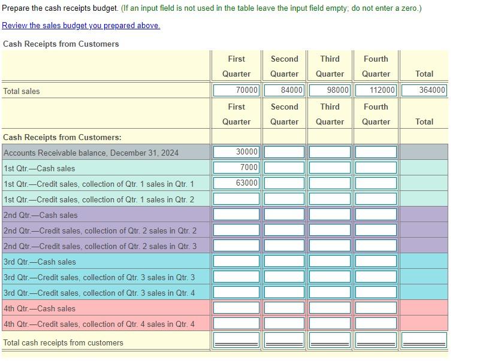Select Qtr. 3 sales in Qtr. 3 Third Quarter field
The width and height of the screenshot is (498, 361).
[x=330, y=277]
